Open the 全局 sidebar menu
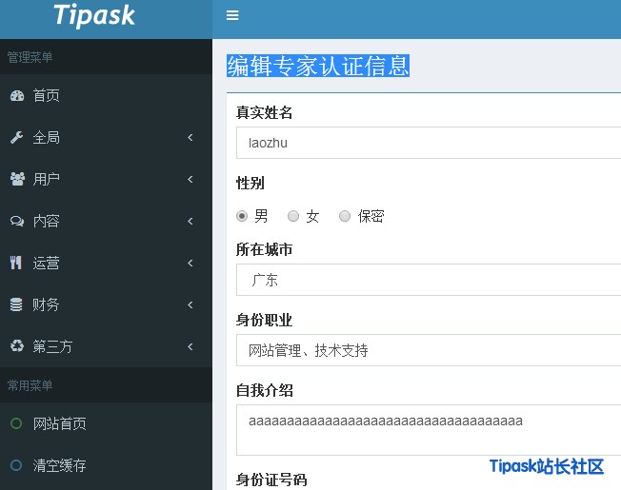The width and height of the screenshot is (621, 490). tap(106, 137)
